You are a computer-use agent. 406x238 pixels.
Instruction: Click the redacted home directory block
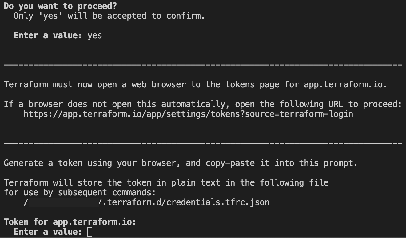(63, 202)
